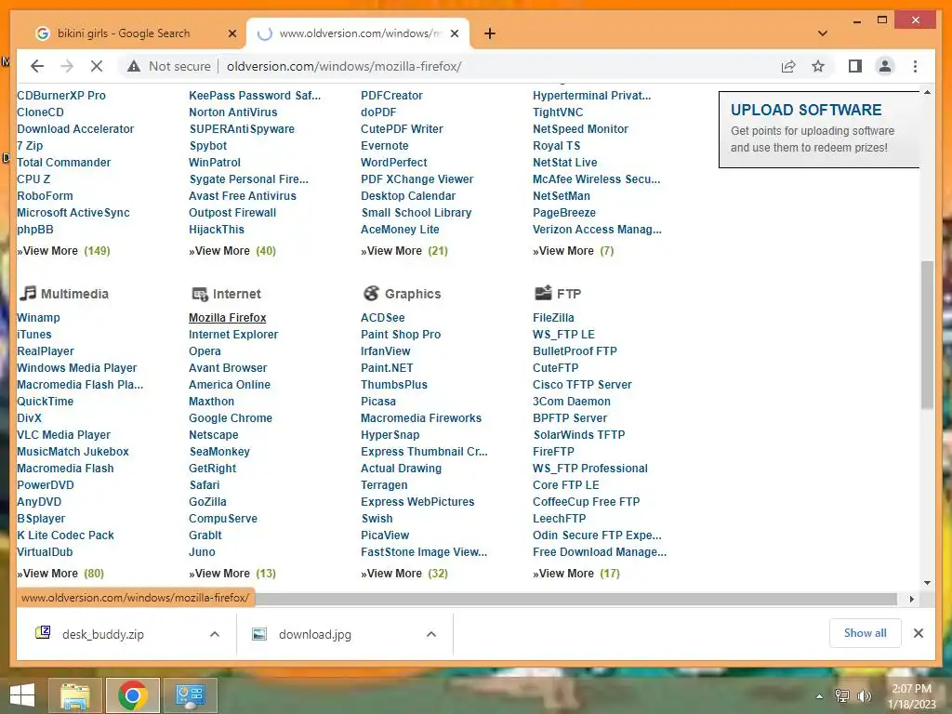The height and width of the screenshot is (714, 952).
Task: Open the HijackThis link
Action: tap(216, 230)
